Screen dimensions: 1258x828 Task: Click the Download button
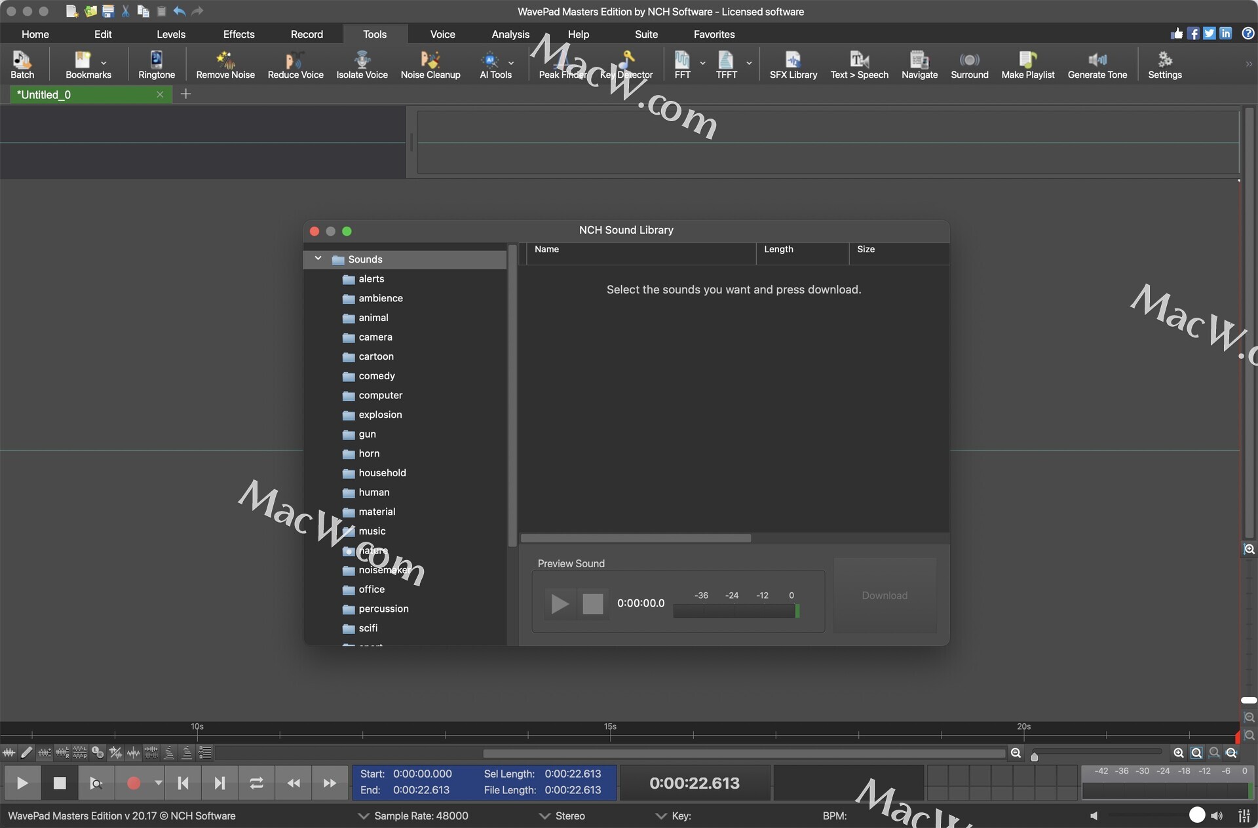pyautogui.click(x=885, y=595)
